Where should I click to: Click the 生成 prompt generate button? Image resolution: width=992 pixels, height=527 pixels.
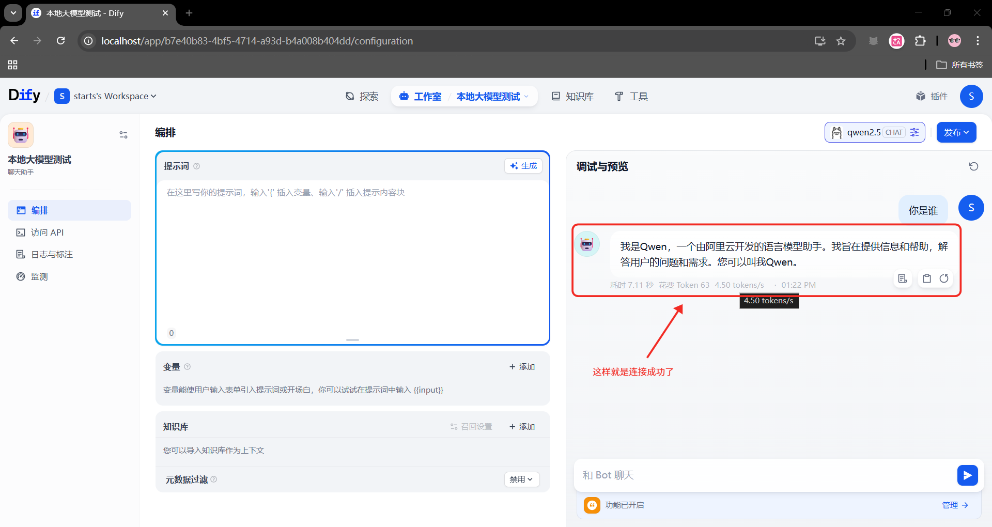[x=523, y=166]
